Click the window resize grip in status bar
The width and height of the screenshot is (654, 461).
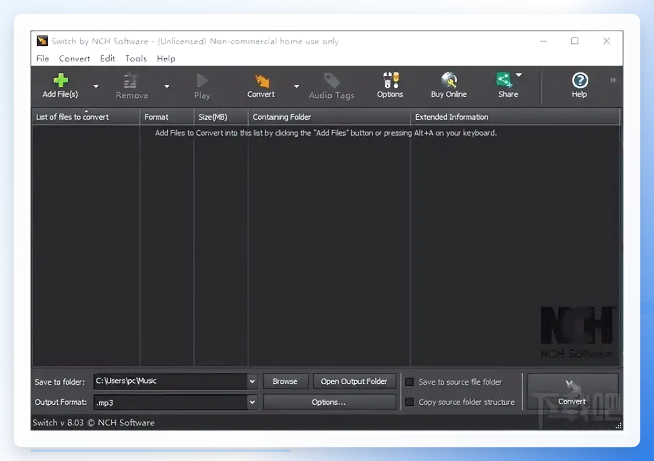(618, 426)
